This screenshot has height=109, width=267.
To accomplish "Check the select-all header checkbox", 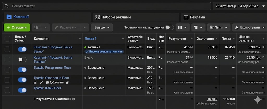I will pyautogui.click(x=7, y=39).
